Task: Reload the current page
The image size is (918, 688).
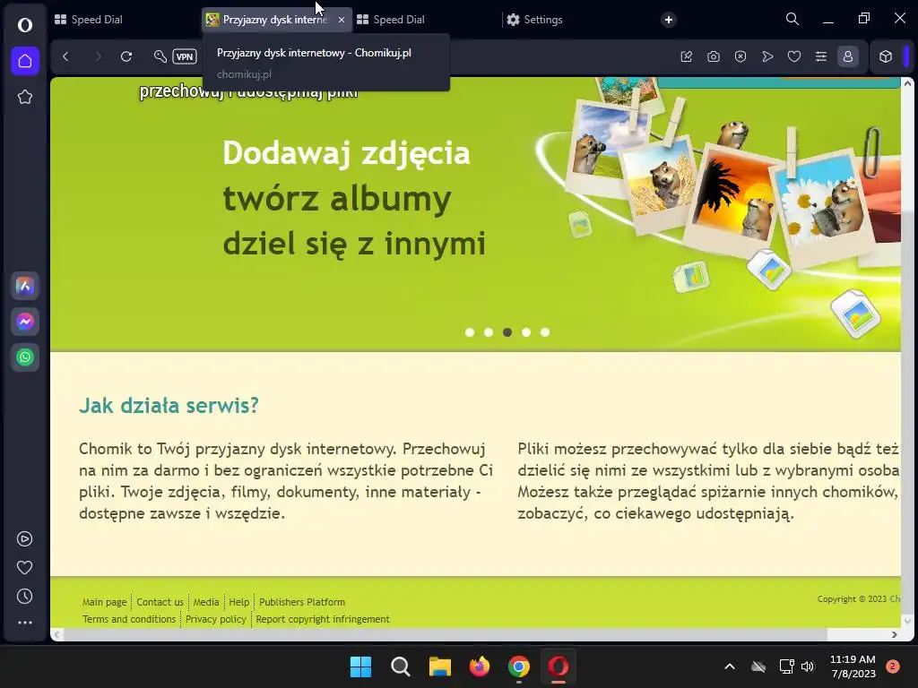Action: coord(126,56)
